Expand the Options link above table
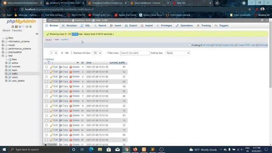The width and height of the screenshot is (272, 153). pos(49,59)
